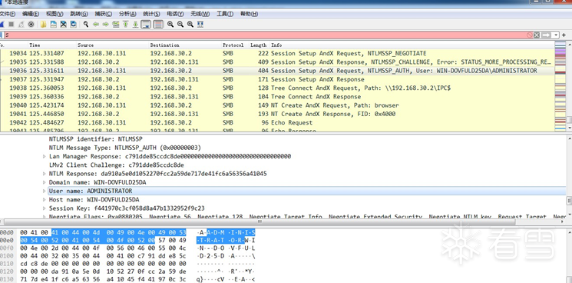Image resolution: width=572 pixels, height=283 pixels.
Task: Zoom in the main window text
Action: (x=170, y=24)
